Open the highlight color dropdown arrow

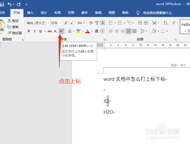pyautogui.click(x=83, y=31)
